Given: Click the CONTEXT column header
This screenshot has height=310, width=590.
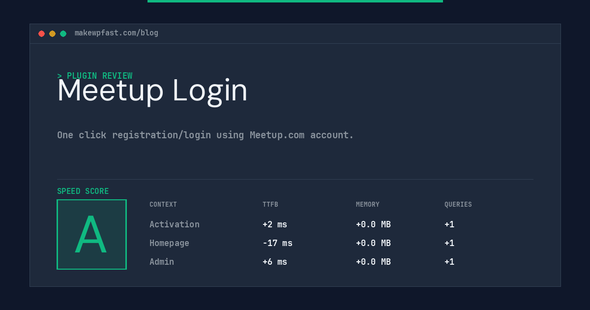Looking at the screenshot, I should [163, 205].
